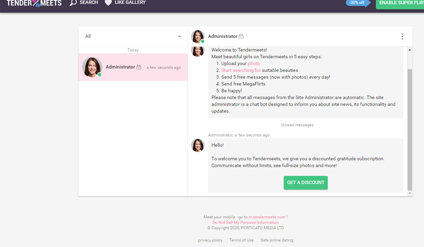Expand the All conversations filter dropdown
This screenshot has height=247, width=424.
179,37
